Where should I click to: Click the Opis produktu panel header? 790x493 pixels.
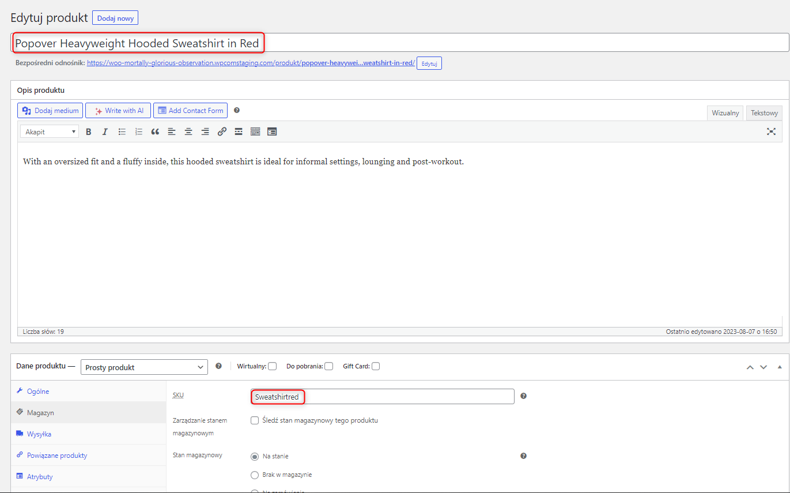coord(400,91)
